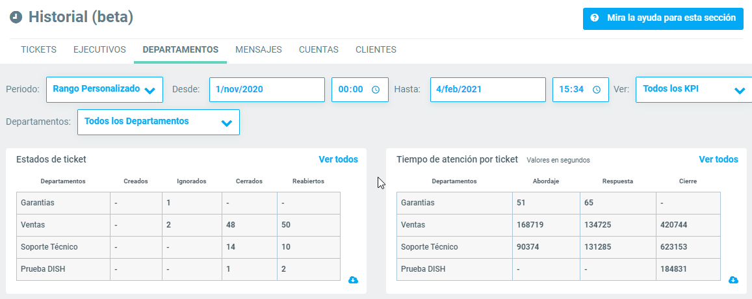Screen dimensions: 752x299
Task: Download the Estados de ticket table
Action: (353, 280)
